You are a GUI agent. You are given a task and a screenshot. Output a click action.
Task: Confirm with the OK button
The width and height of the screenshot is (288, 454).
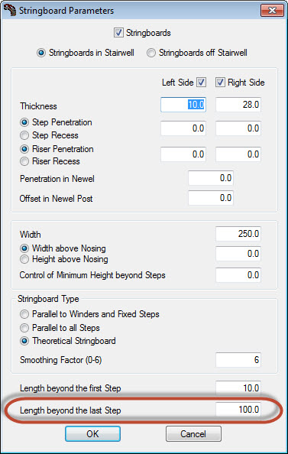[92, 433]
